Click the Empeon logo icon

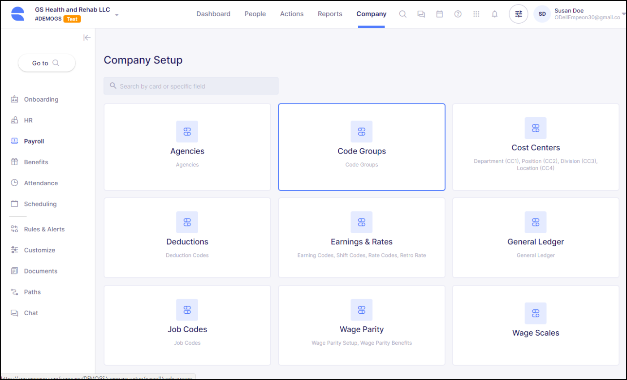[18, 14]
